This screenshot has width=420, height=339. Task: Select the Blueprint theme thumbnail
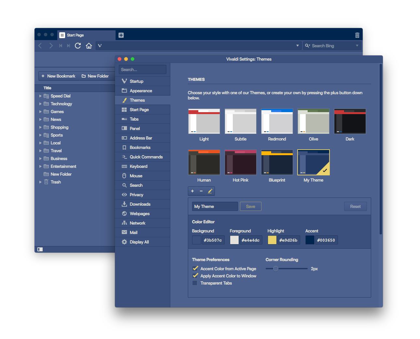(x=277, y=162)
